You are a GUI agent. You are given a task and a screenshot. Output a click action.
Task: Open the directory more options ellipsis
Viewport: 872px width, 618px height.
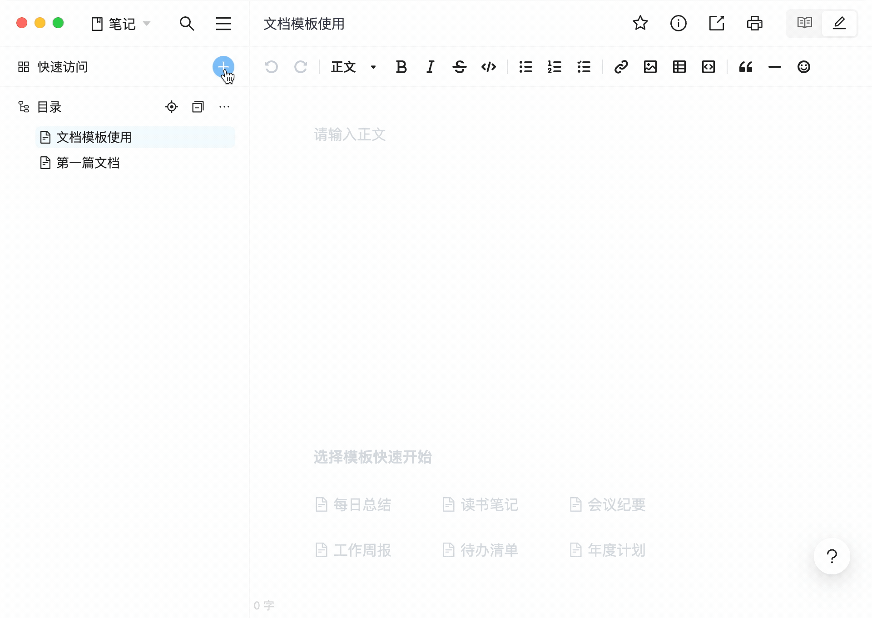pyautogui.click(x=224, y=107)
